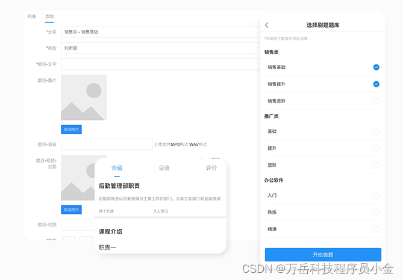Select 精通 under 办公软件

click(376, 229)
